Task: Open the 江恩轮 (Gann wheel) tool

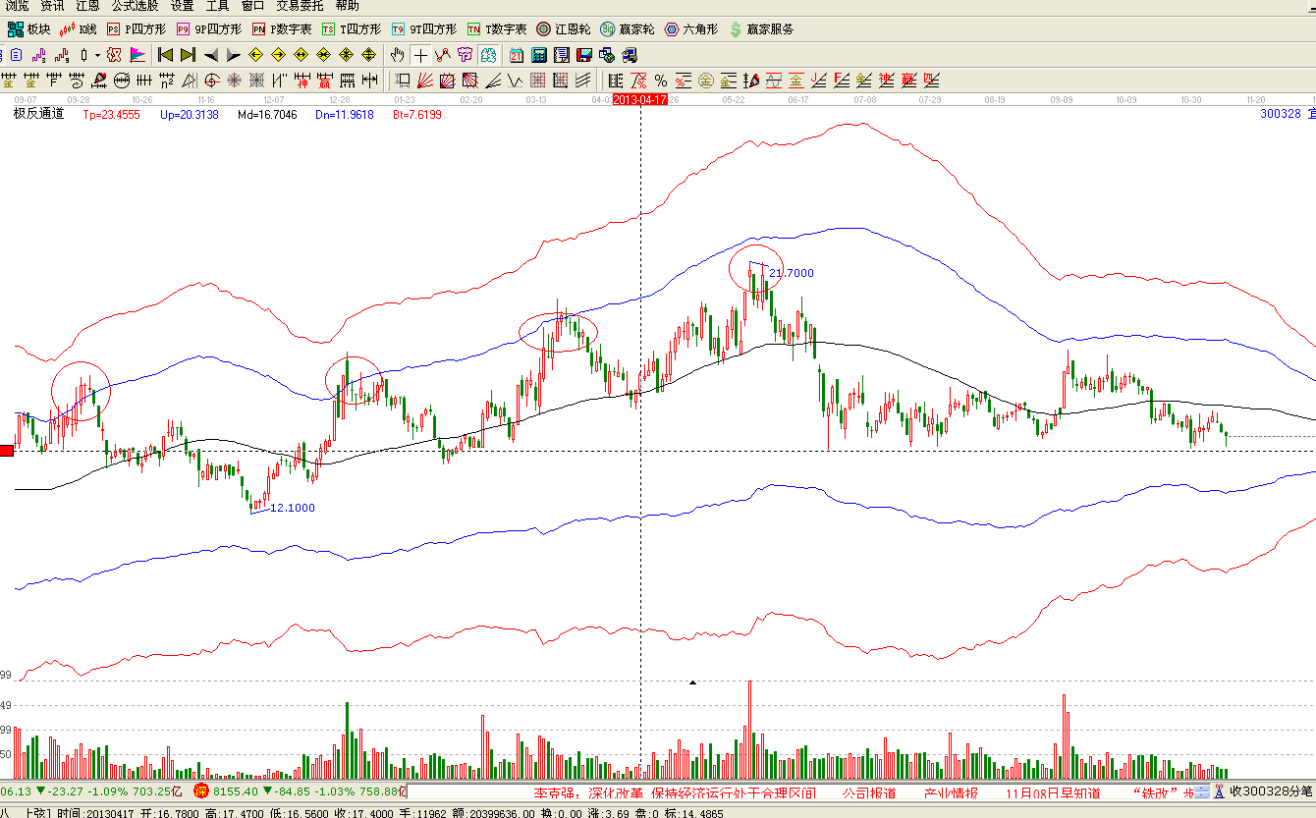Action: 565,29
